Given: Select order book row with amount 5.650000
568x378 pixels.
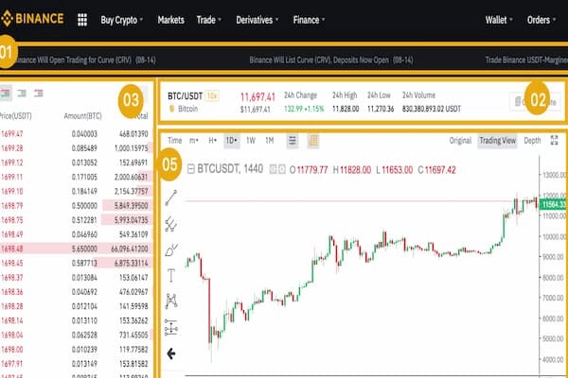Looking at the screenshot, I should 76,249.
